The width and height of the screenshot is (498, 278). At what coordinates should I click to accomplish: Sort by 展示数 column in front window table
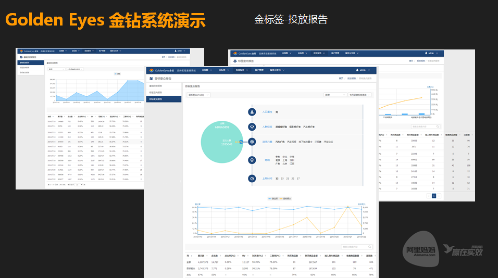[201, 256]
